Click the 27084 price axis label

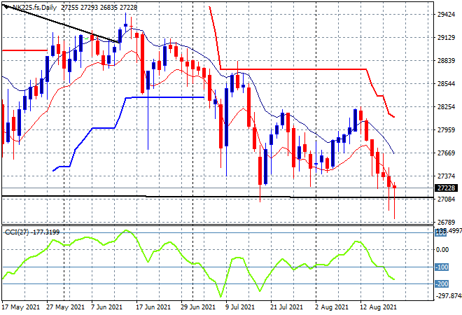tap(446, 199)
